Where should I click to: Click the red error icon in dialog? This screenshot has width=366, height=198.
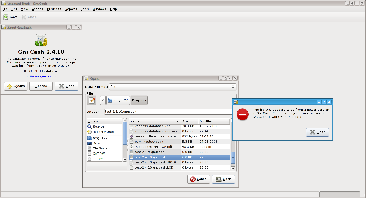[242, 114]
